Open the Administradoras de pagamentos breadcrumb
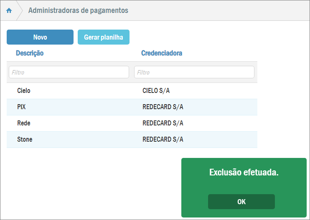Viewport: 310px width, 220px height. click(x=78, y=10)
